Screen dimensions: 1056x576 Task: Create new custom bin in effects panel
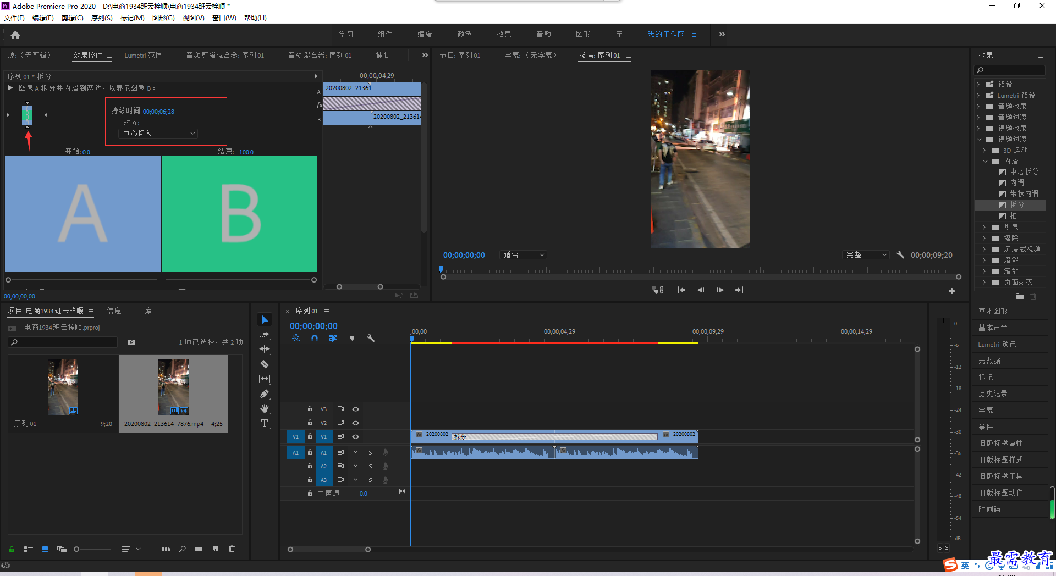tap(1020, 296)
